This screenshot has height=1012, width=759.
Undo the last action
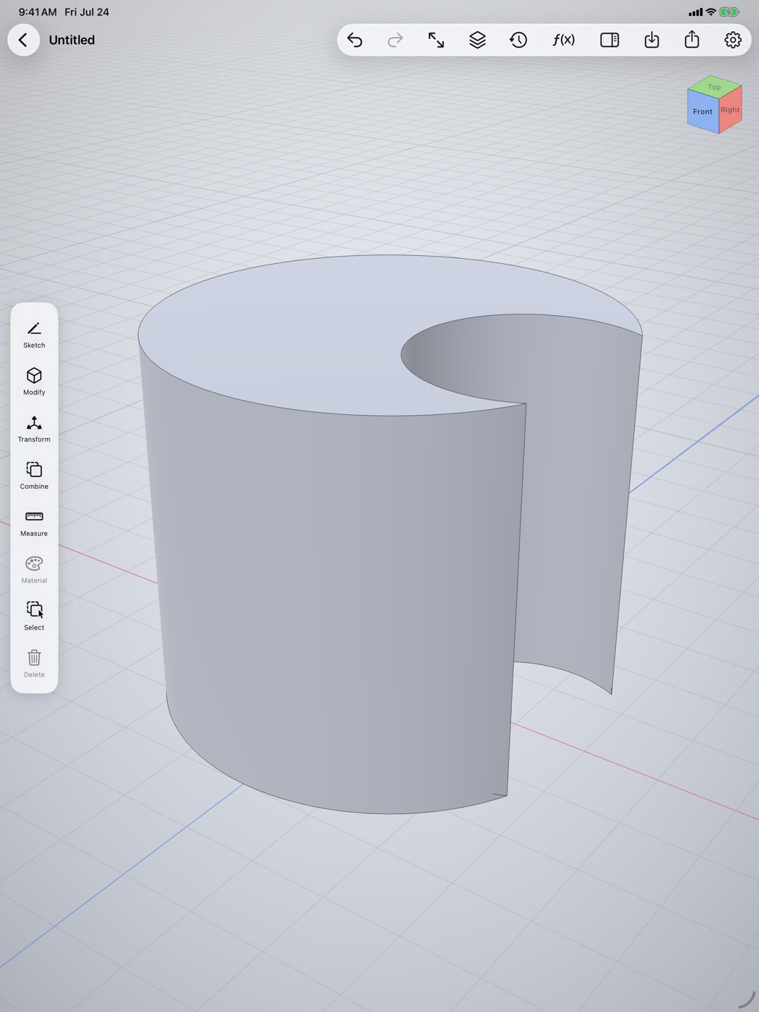pos(354,40)
